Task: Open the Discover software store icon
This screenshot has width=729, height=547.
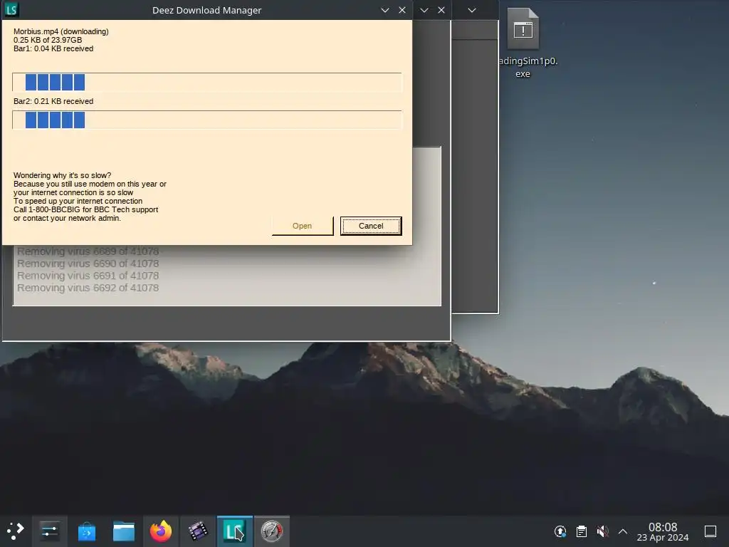Action: (86, 531)
